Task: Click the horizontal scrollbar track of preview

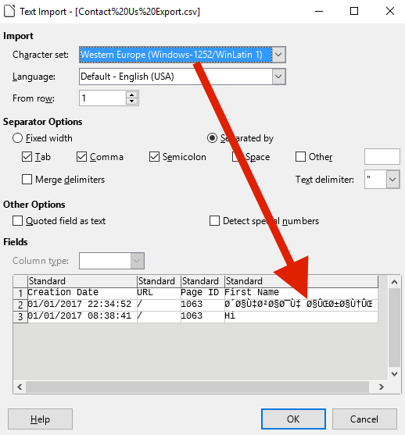Action: point(197,387)
